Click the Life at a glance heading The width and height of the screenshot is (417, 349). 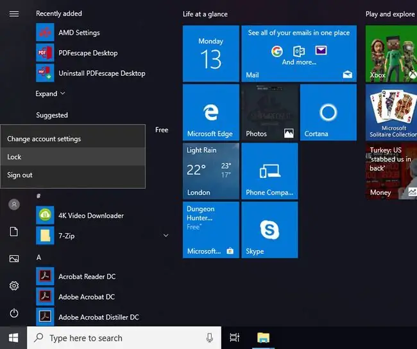(205, 14)
